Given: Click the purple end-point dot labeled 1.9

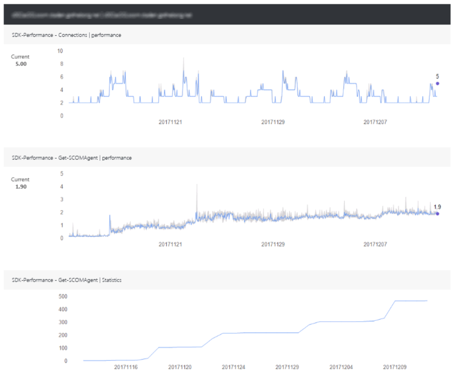Looking at the screenshot, I should 437,214.
